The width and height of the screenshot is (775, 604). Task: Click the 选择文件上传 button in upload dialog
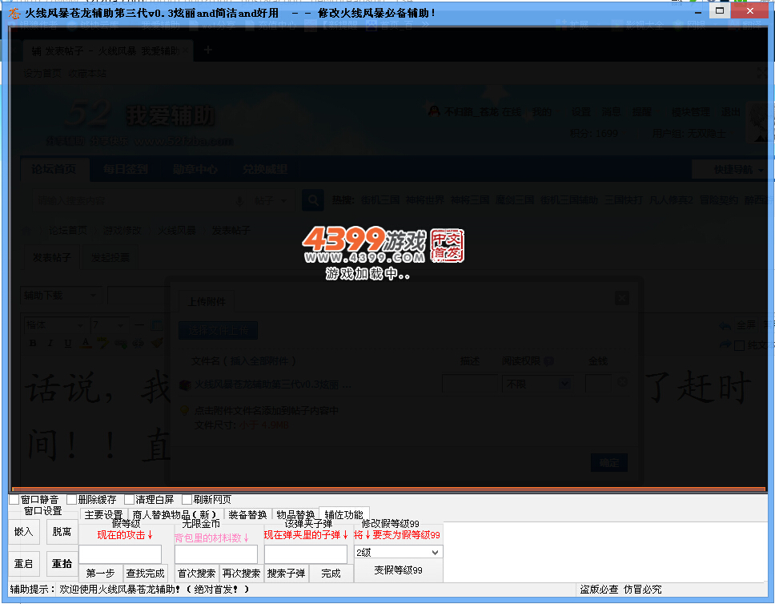click(218, 331)
